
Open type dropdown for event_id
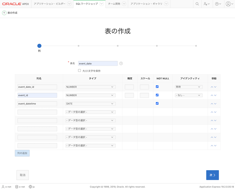click(x=90, y=95)
